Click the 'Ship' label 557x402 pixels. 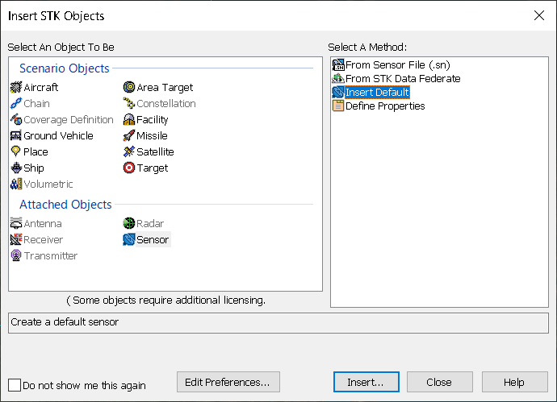click(x=34, y=168)
